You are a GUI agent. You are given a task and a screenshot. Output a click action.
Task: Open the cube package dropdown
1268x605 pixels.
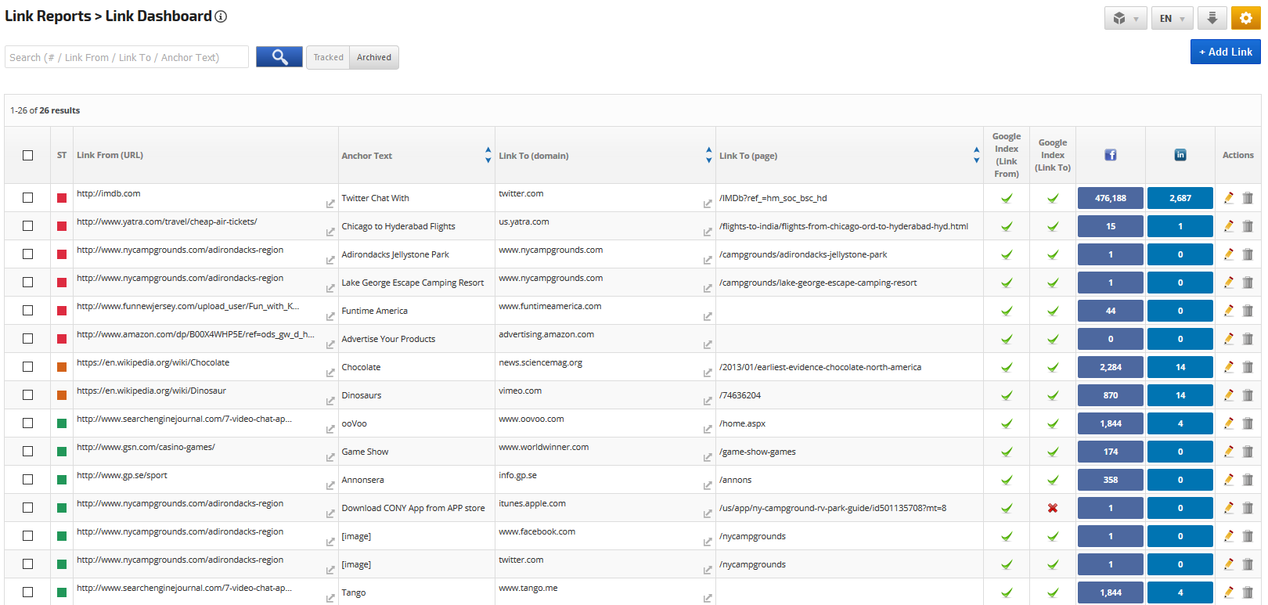click(x=1125, y=18)
